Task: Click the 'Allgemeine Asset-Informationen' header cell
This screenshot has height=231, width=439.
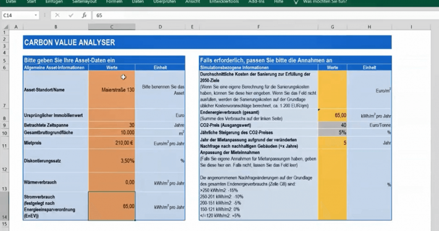Action: coord(56,68)
